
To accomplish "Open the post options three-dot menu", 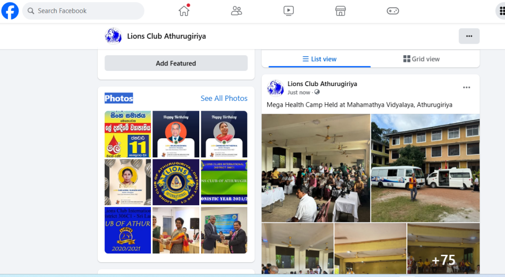I will coord(467,88).
